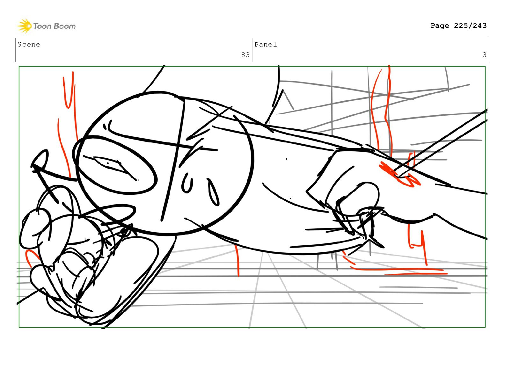The image size is (505, 390).
Task: Click the Toon Boom logo
Action: click(46, 26)
